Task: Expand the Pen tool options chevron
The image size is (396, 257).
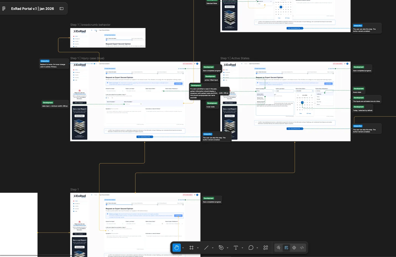Action: (x=227, y=248)
